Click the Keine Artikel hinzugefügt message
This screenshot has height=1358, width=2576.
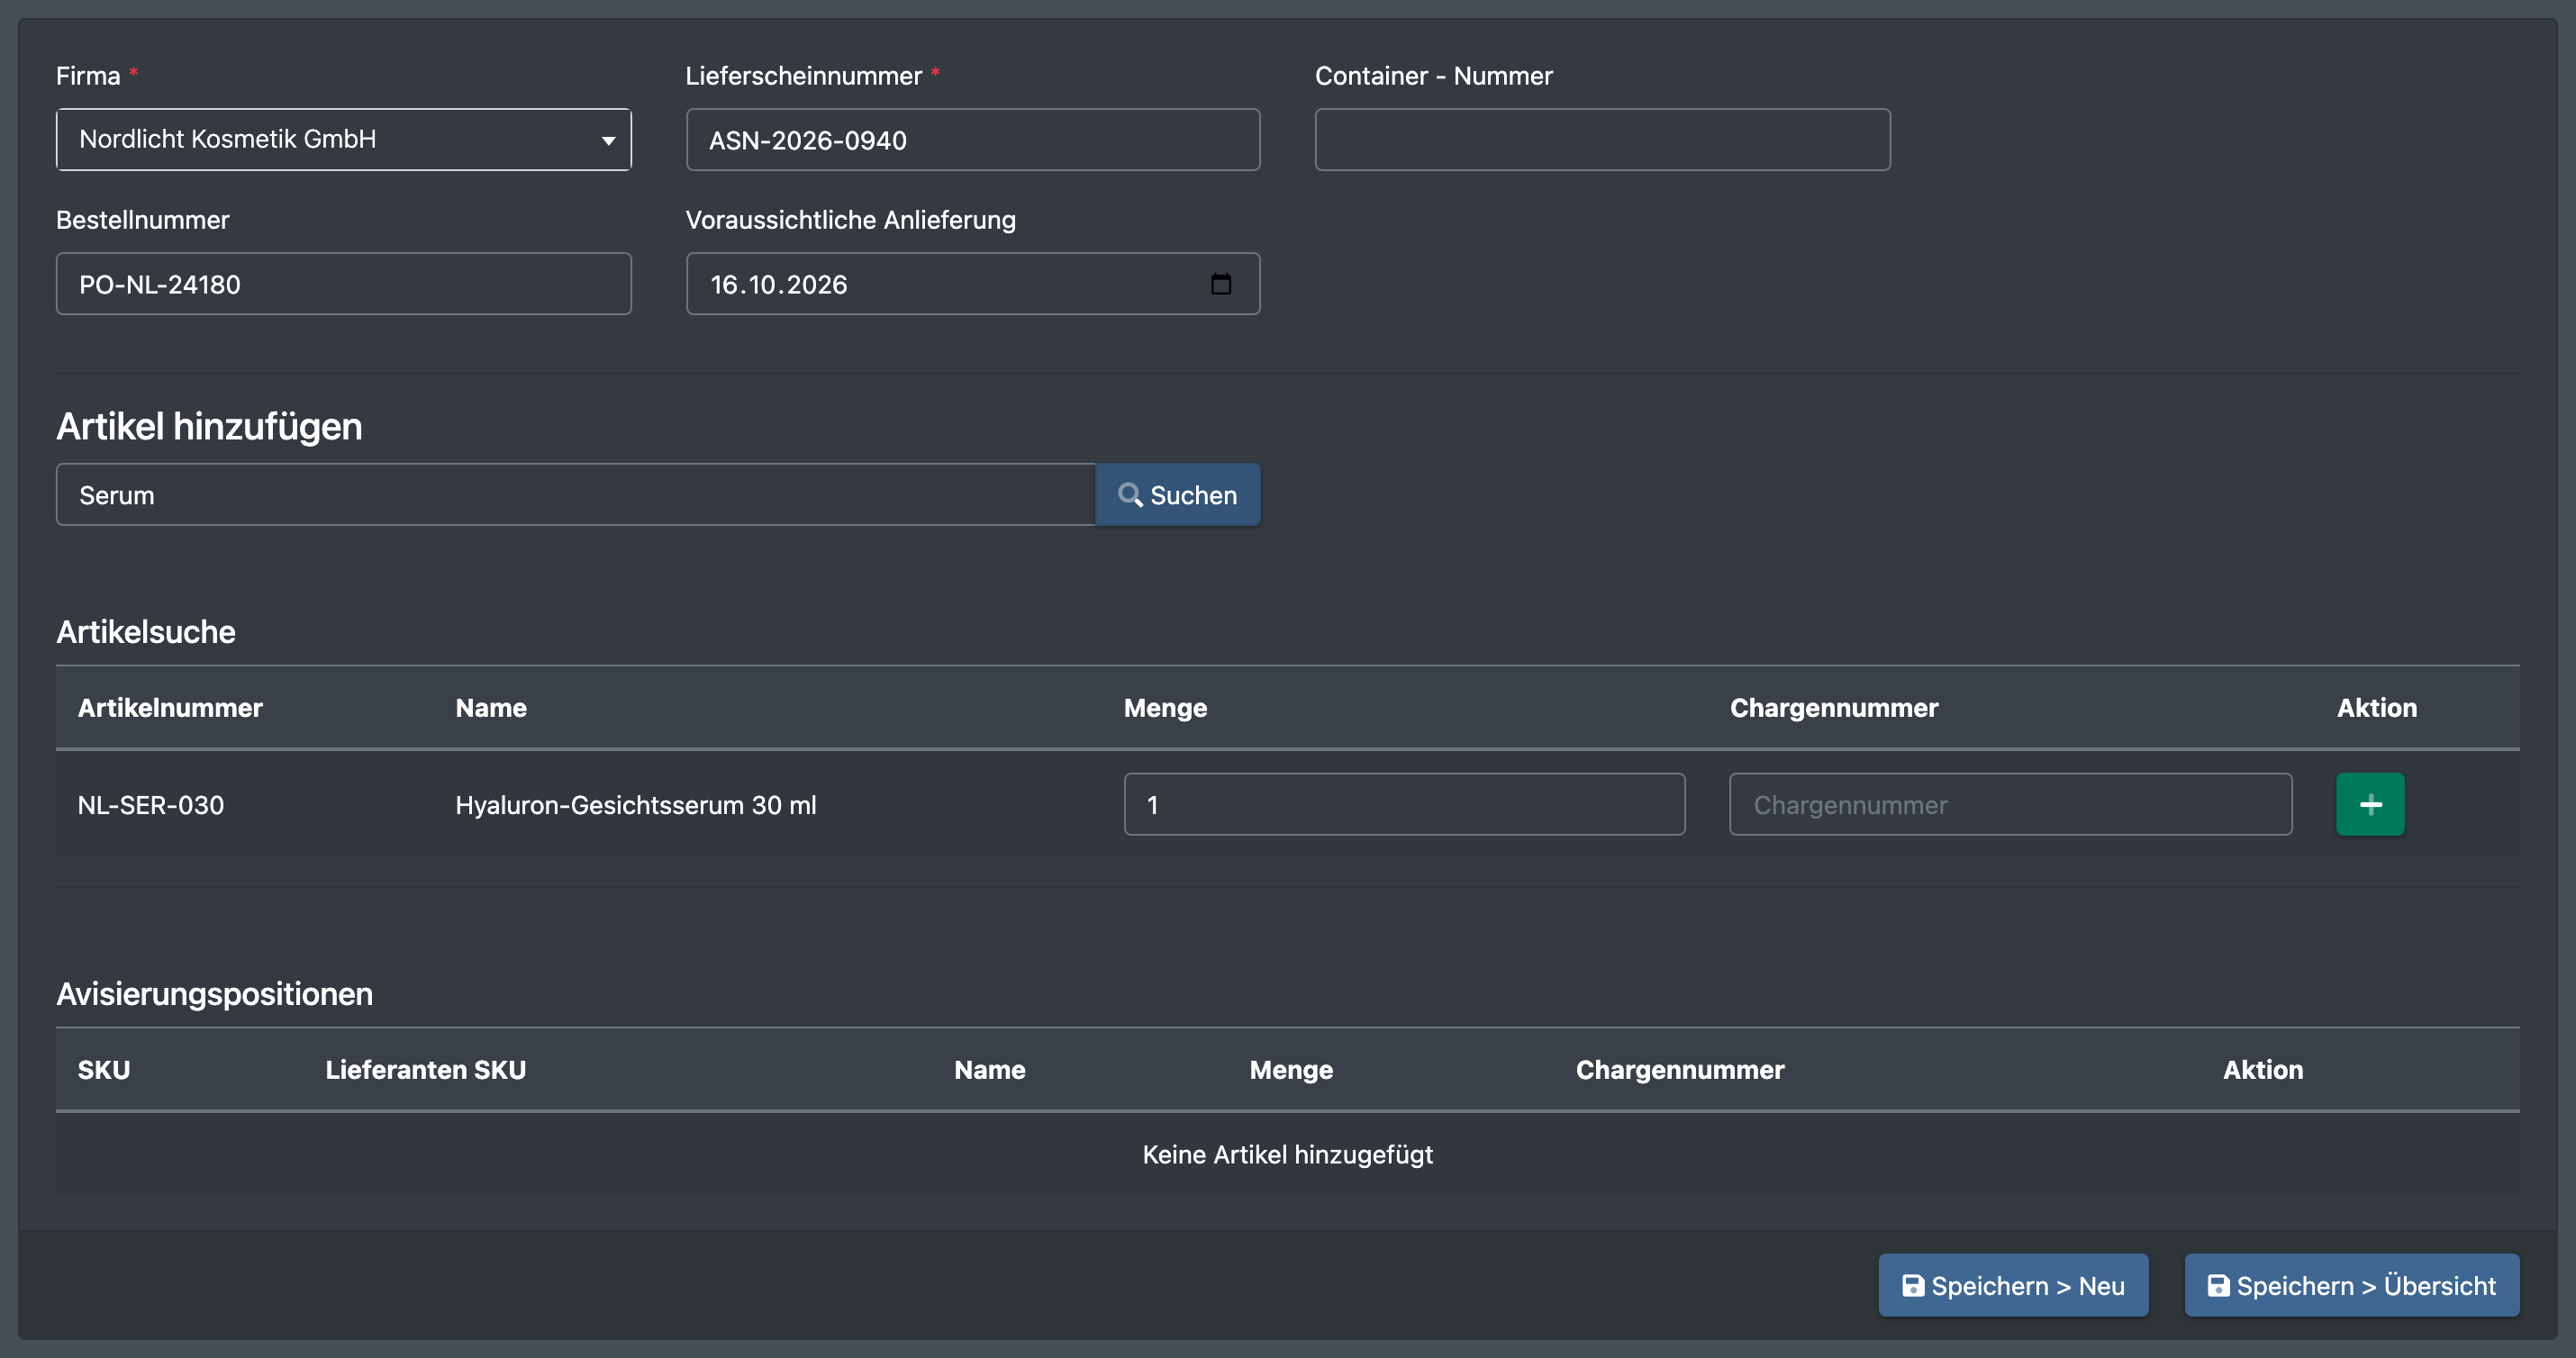pyautogui.click(x=1288, y=1154)
